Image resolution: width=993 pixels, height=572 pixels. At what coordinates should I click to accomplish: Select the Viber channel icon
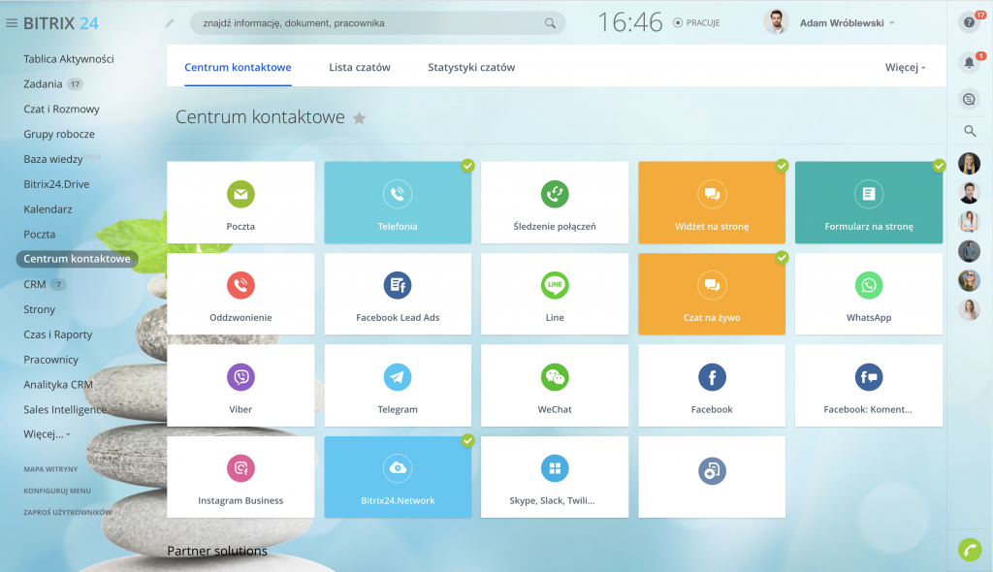point(240,377)
